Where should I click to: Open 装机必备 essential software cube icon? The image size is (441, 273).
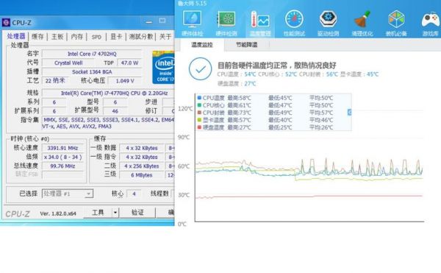coord(396,23)
